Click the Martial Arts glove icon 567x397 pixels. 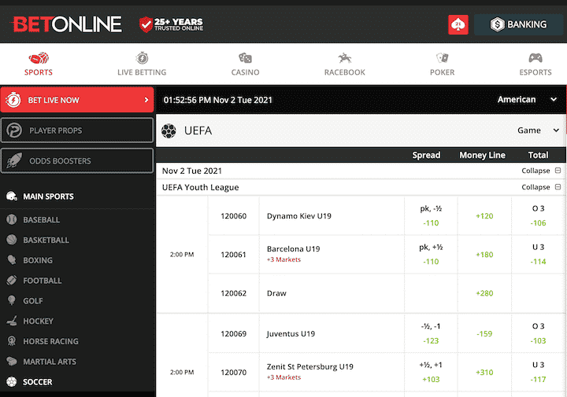(x=12, y=361)
